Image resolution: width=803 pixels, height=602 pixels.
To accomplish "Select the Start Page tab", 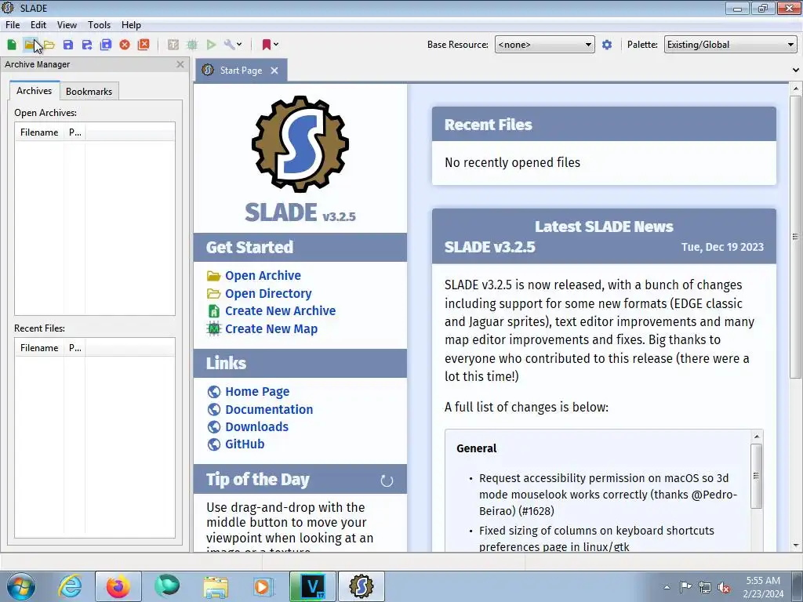I will pos(241,70).
